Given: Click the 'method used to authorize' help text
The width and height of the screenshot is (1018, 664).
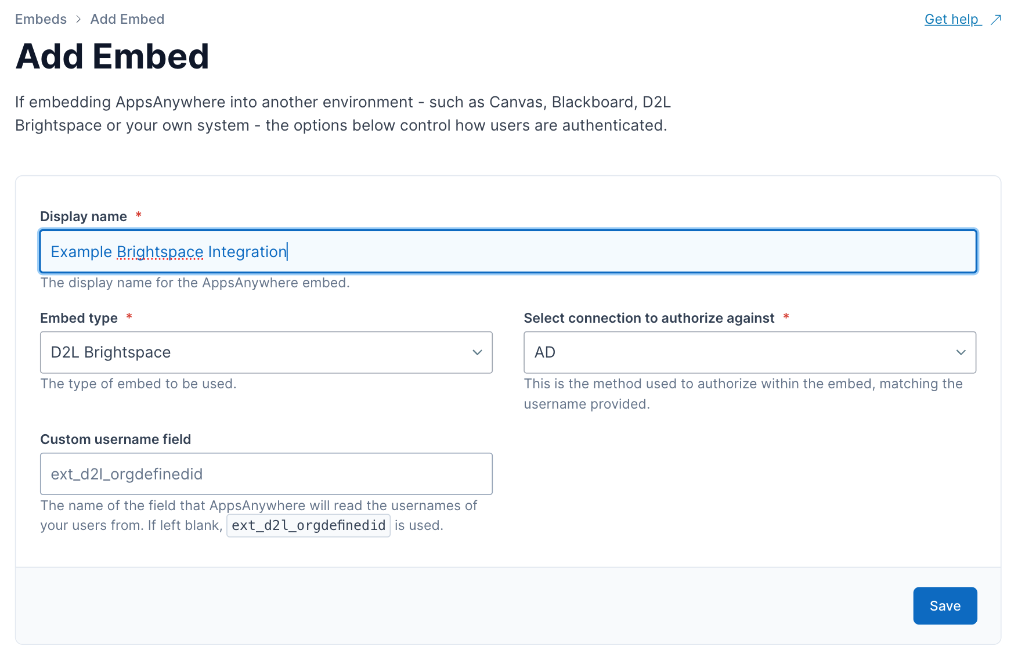Looking at the screenshot, I should pyautogui.click(x=743, y=394).
